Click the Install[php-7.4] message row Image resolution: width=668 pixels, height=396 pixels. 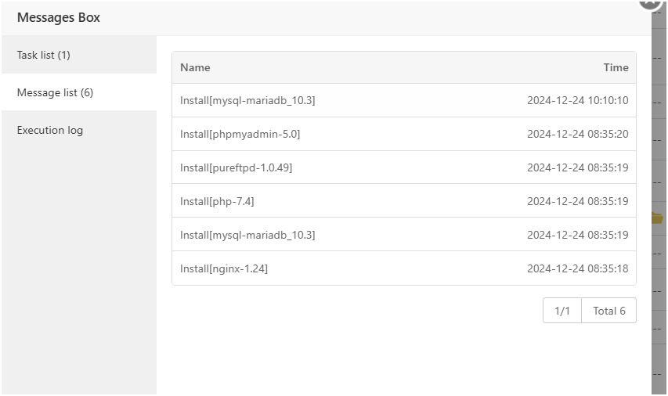tap(217, 201)
